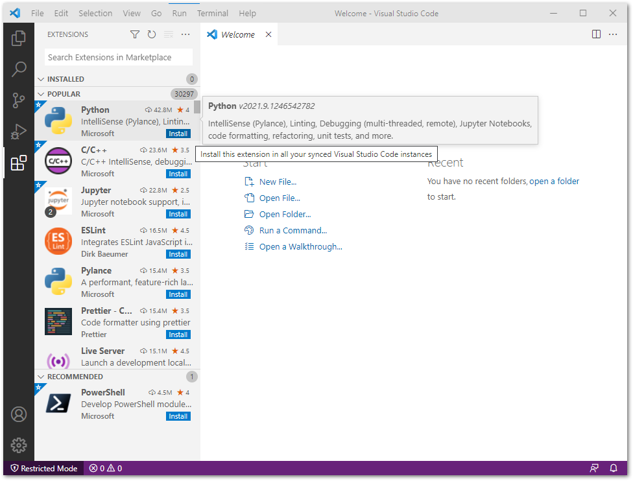This screenshot has height=481, width=633.
Task: Click the extensions list scrollbar thumb
Action: pyautogui.click(x=197, y=108)
